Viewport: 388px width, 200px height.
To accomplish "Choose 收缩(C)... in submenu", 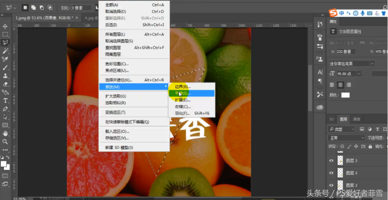I will 191,107.
